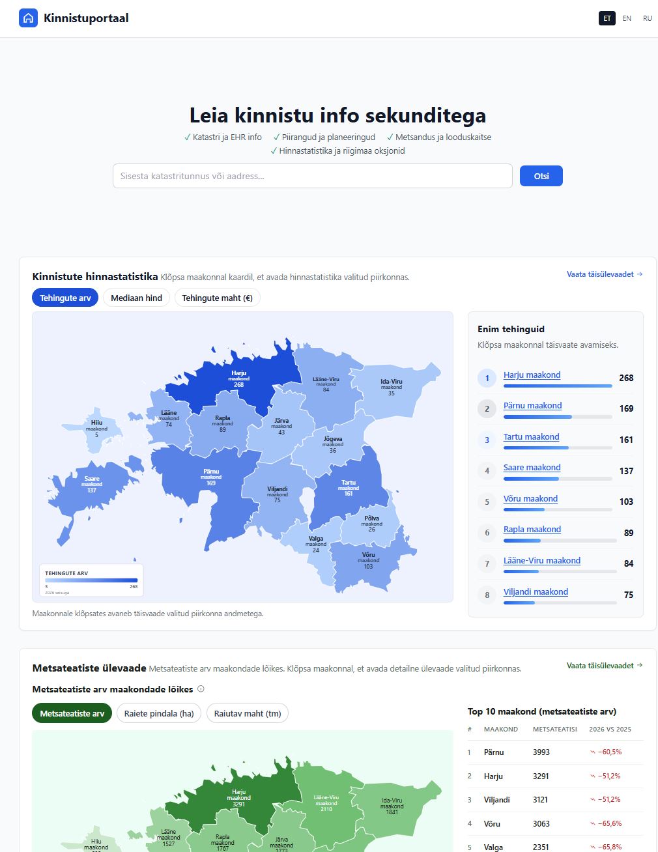Click Viljandi county on price statistics map
658x852 pixels.
click(277, 494)
